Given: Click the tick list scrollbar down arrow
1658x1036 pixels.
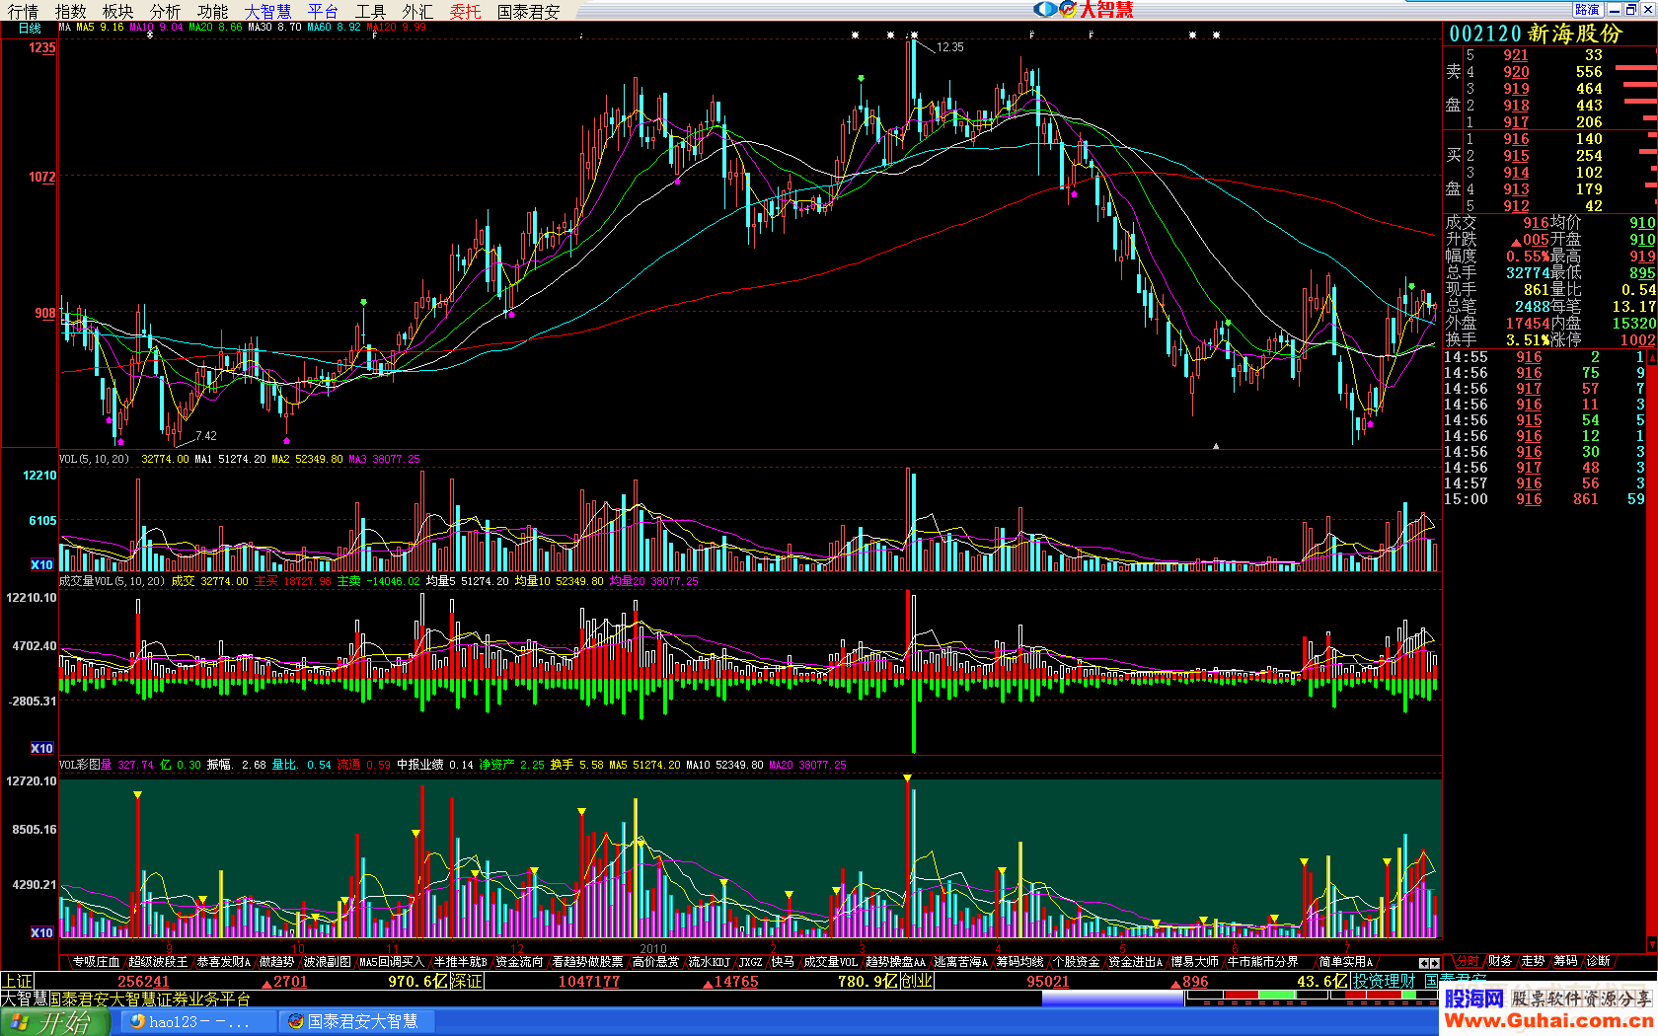Looking at the screenshot, I should point(1653,944).
